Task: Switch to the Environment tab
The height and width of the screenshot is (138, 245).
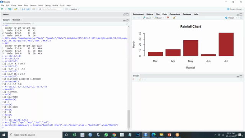Action: click(x=138, y=14)
